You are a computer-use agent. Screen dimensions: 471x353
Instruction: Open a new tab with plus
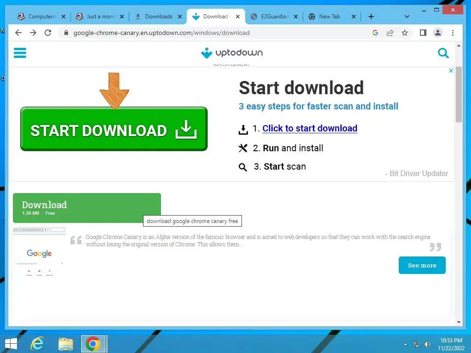371,17
